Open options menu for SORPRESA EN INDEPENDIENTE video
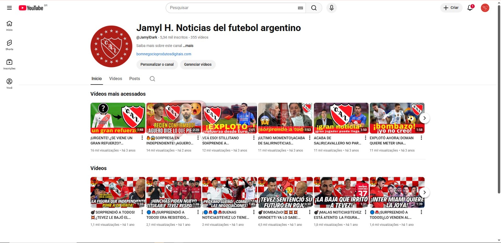The height and width of the screenshot is (243, 501). (198, 138)
